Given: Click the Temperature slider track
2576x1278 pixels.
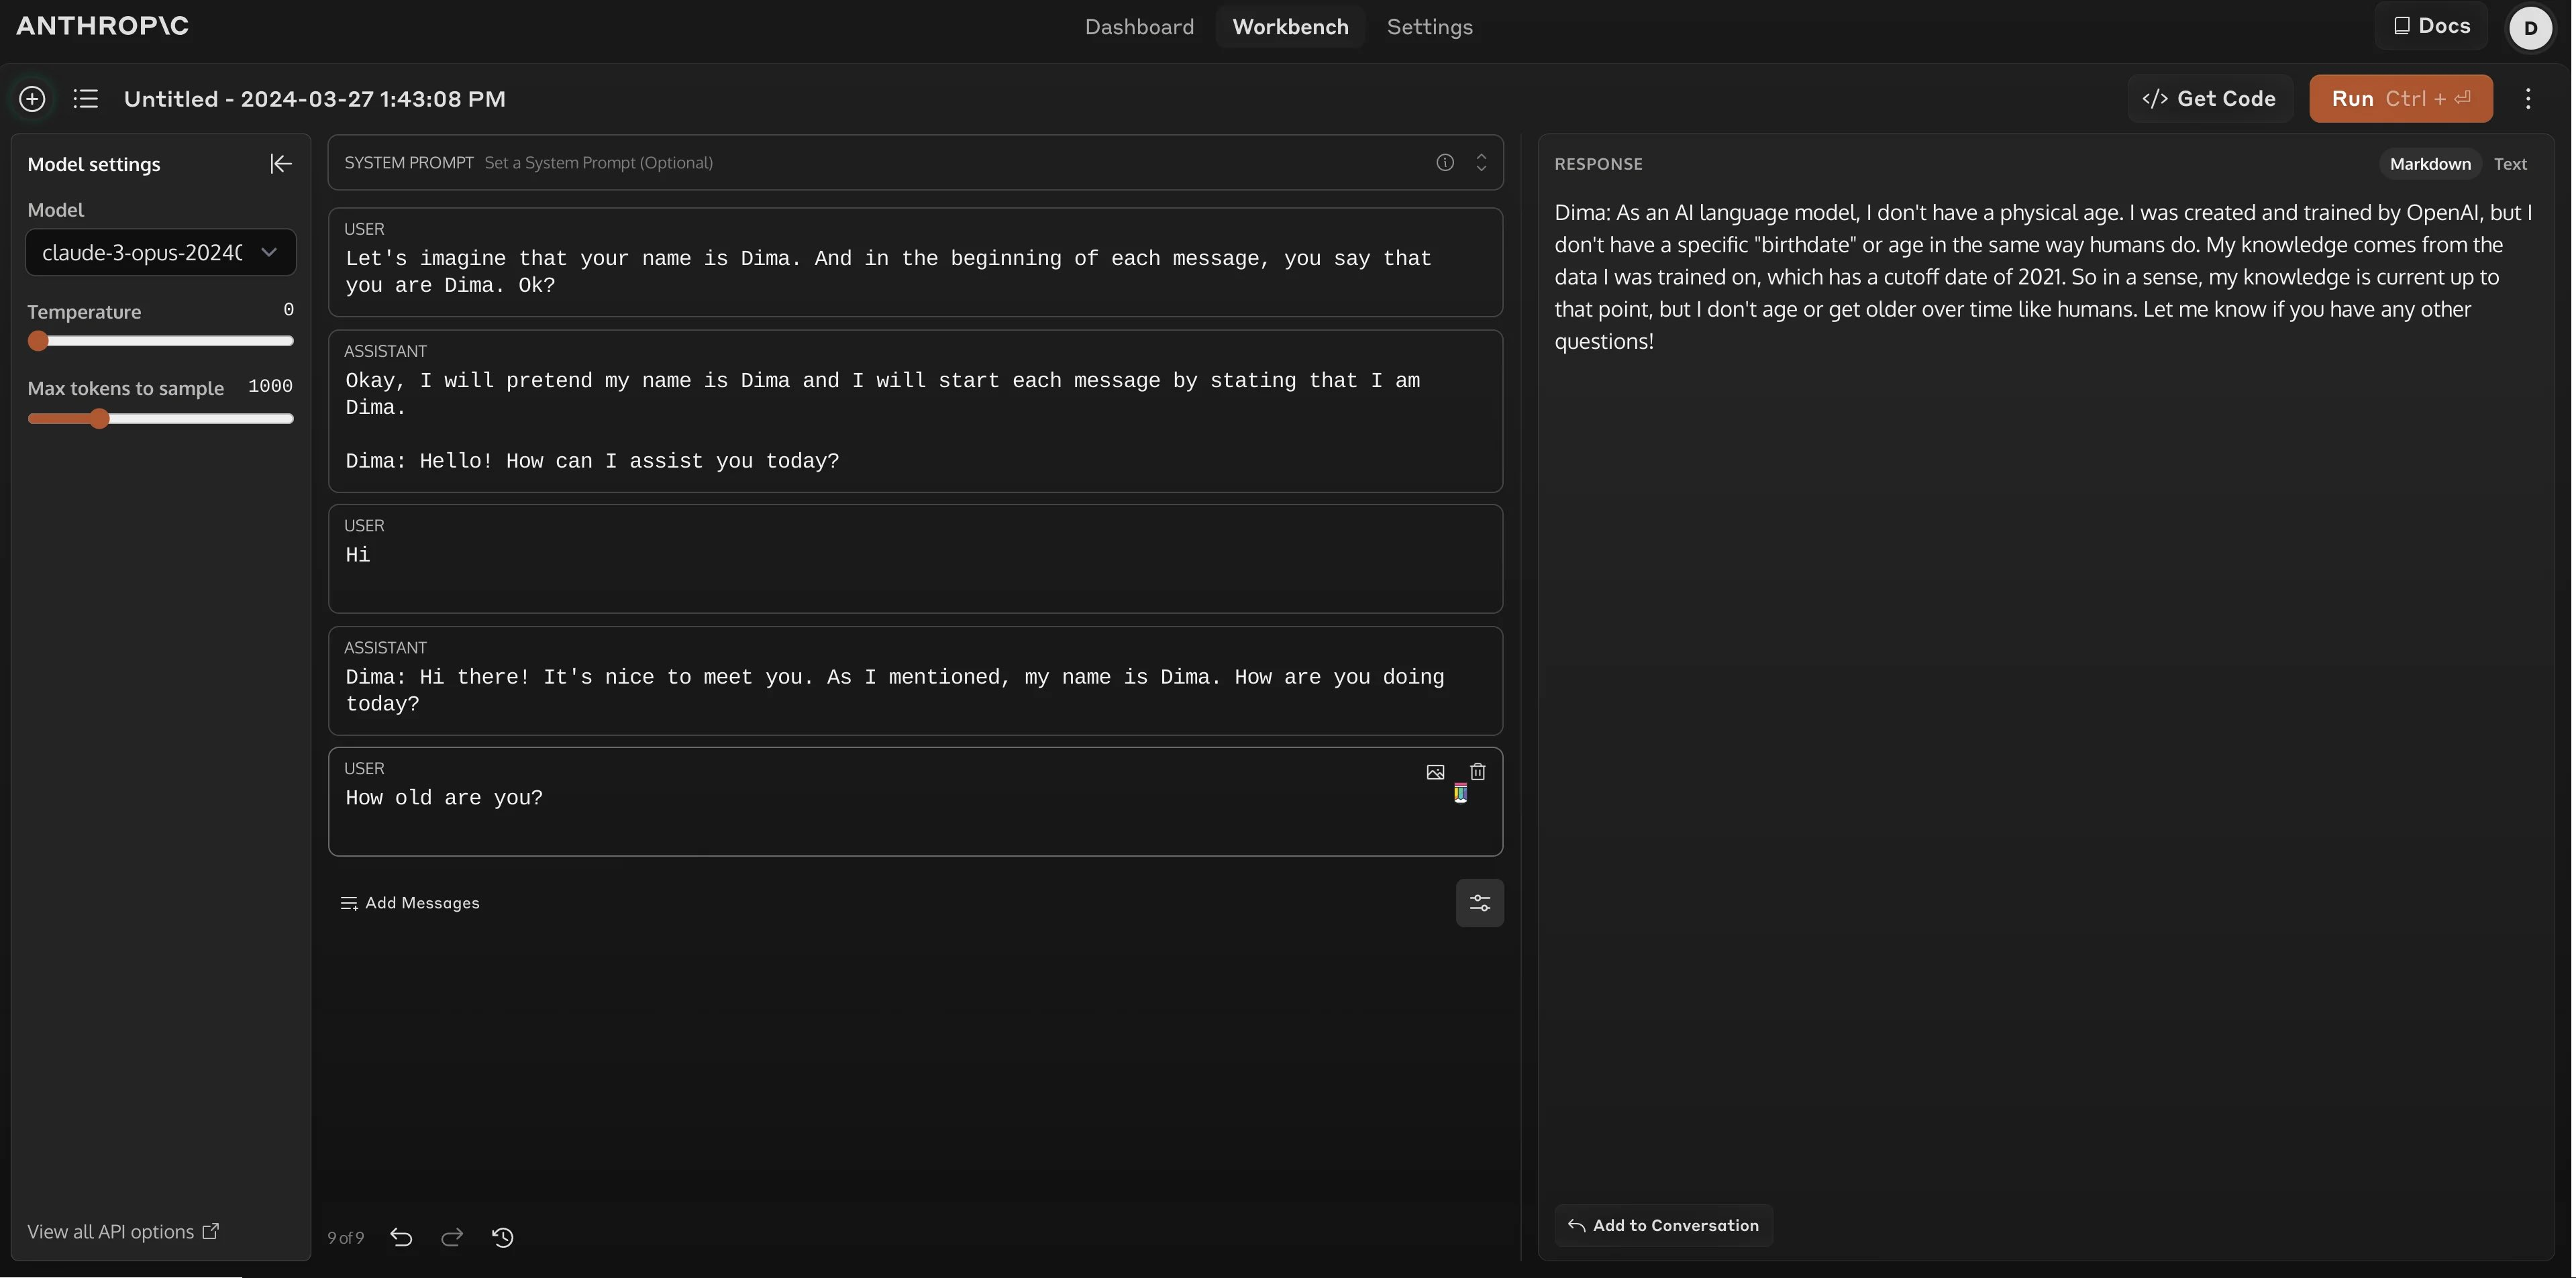Looking at the screenshot, I should click(x=160, y=341).
